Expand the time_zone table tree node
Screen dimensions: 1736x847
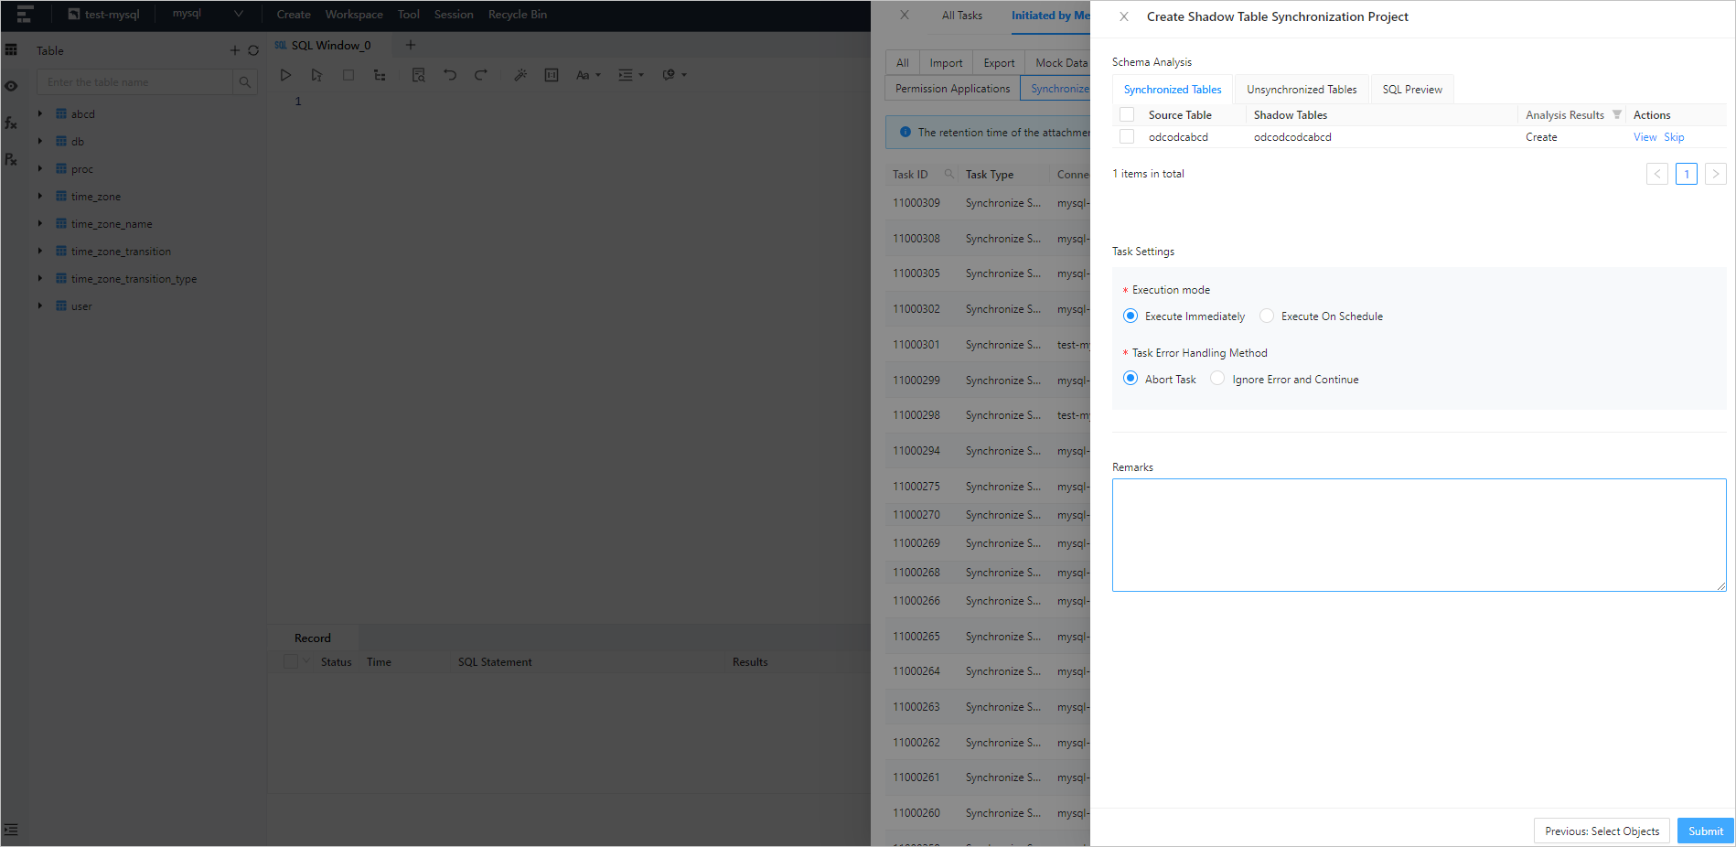pos(40,197)
